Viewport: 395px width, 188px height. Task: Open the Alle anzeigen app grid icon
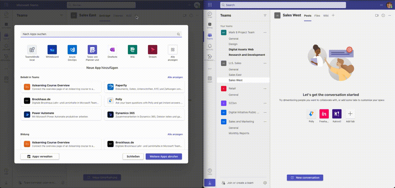click(173, 50)
